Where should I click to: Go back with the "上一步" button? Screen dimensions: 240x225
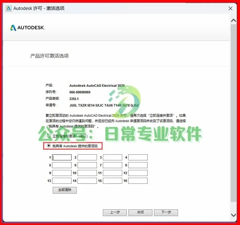pyautogui.click(x=115, y=213)
